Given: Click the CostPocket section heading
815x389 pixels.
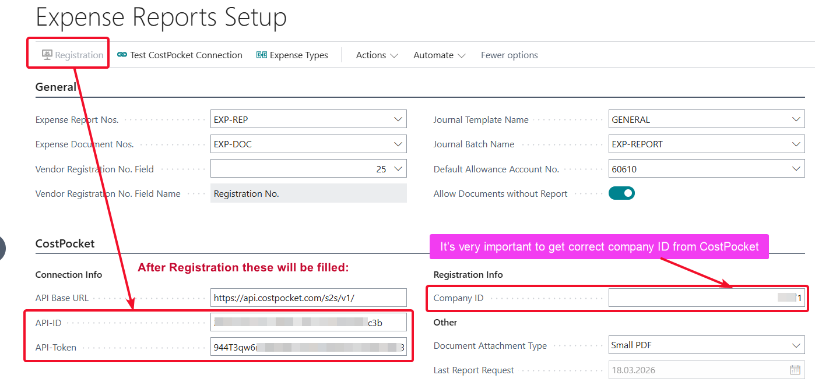Looking at the screenshot, I should click(65, 243).
